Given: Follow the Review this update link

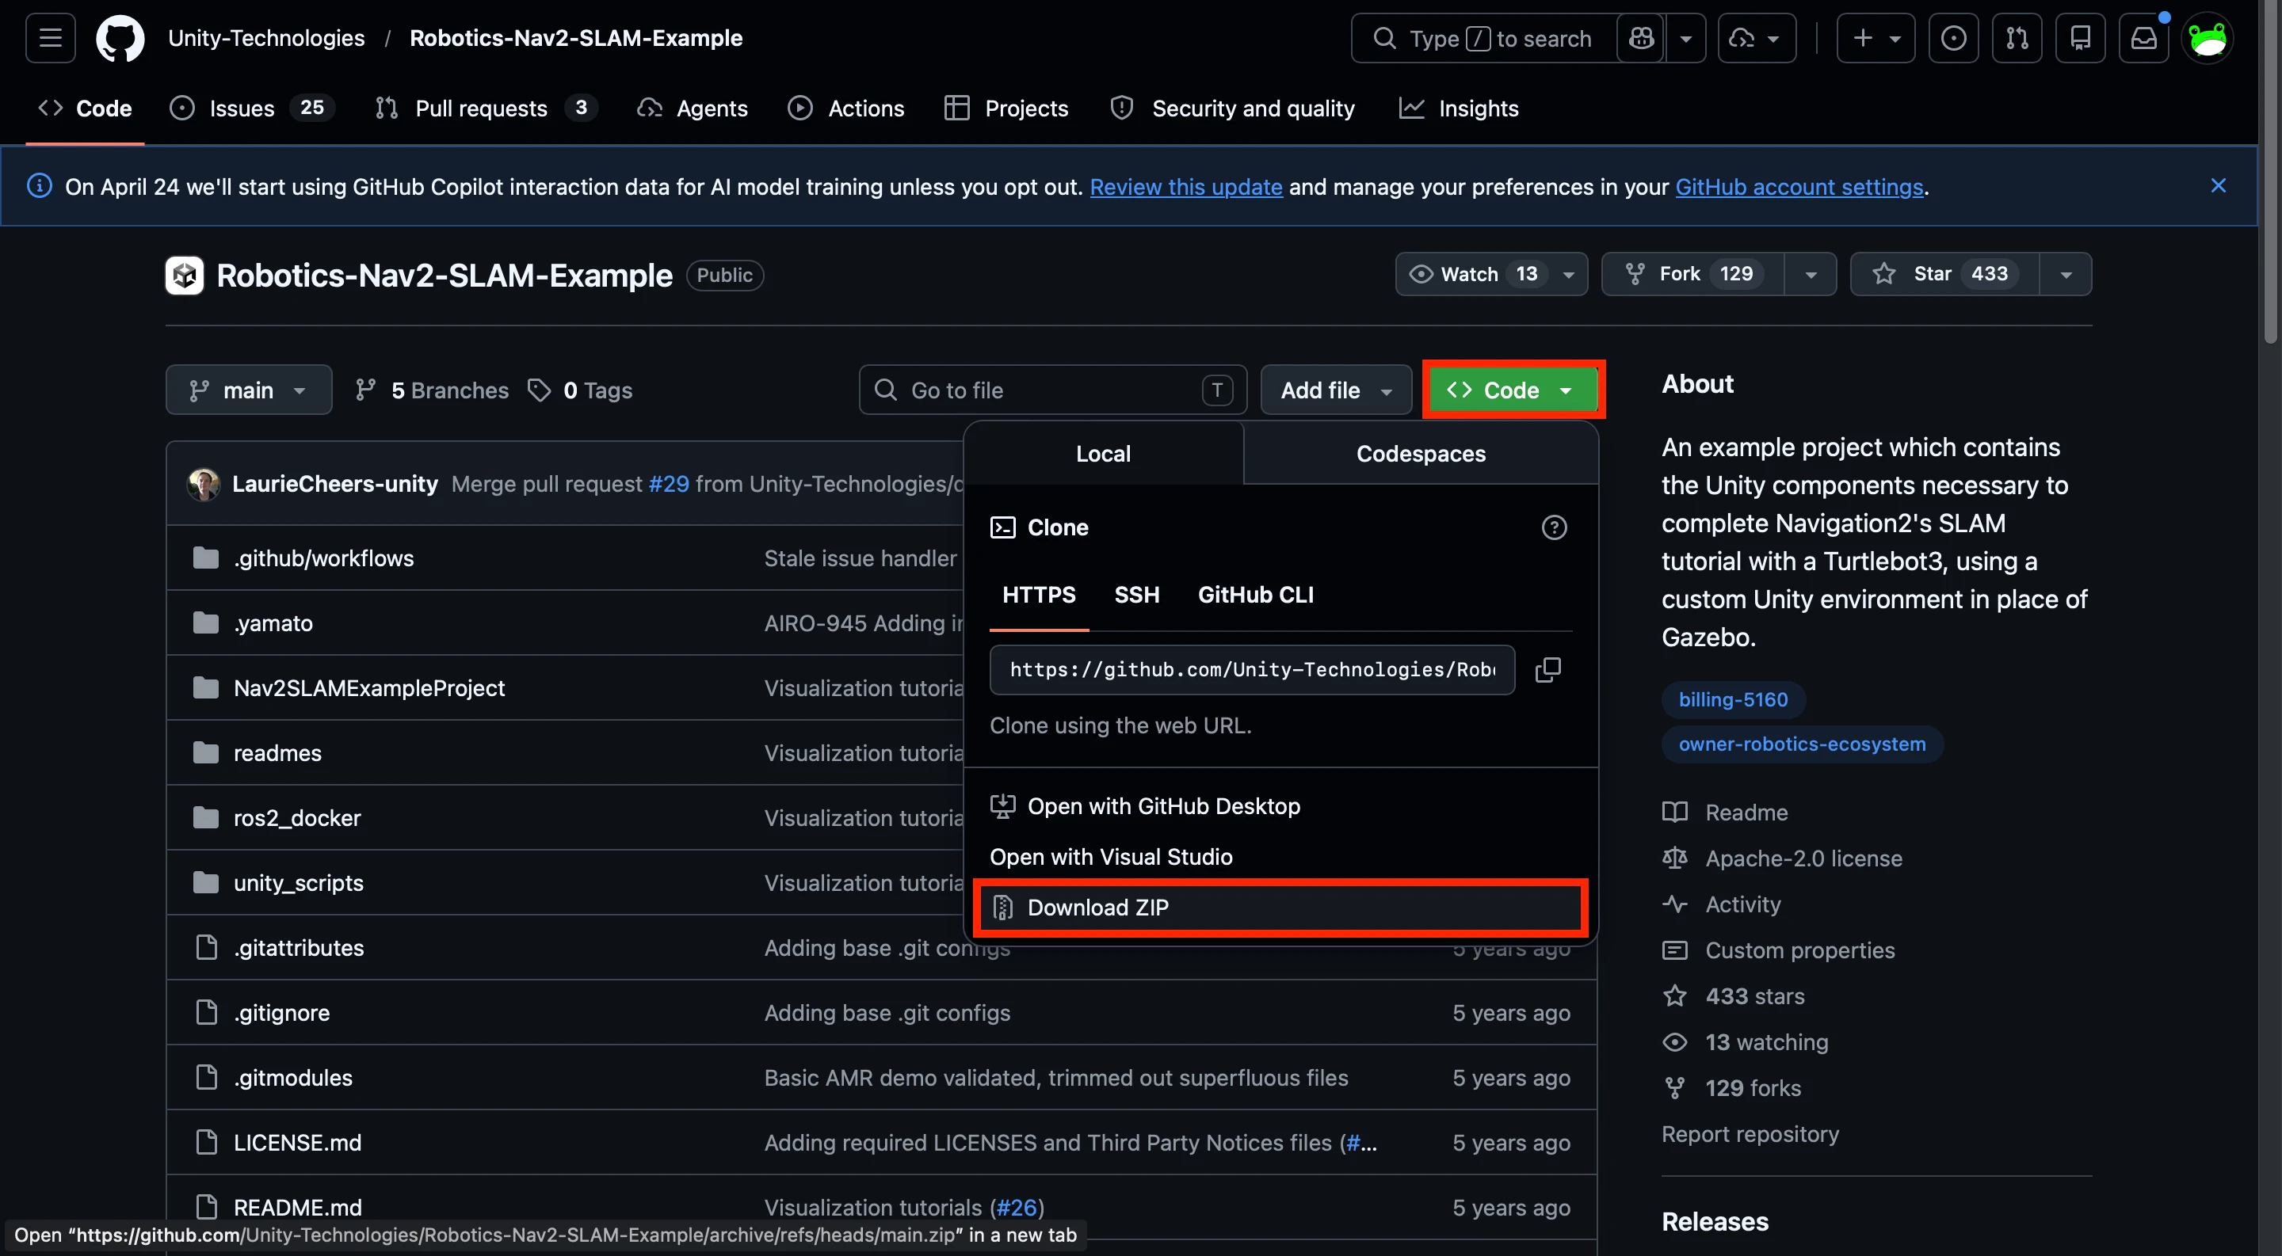Looking at the screenshot, I should point(1185,187).
